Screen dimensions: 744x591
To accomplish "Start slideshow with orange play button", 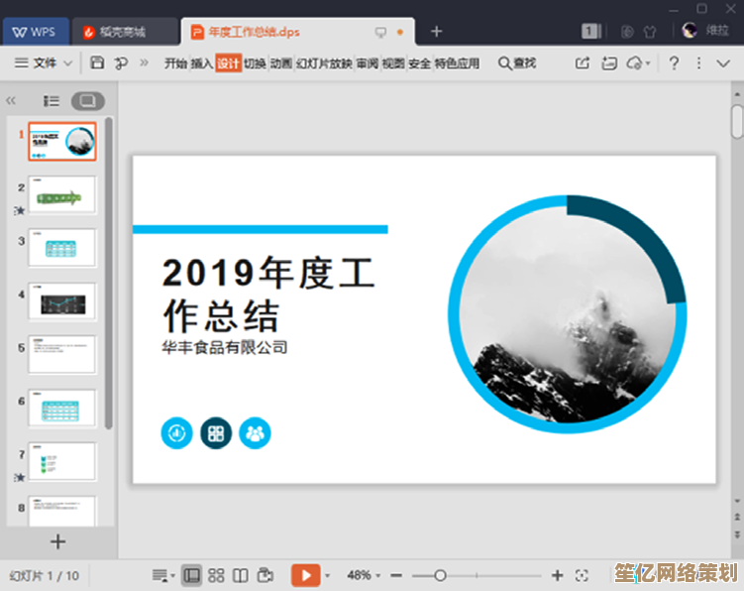I will click(x=305, y=575).
